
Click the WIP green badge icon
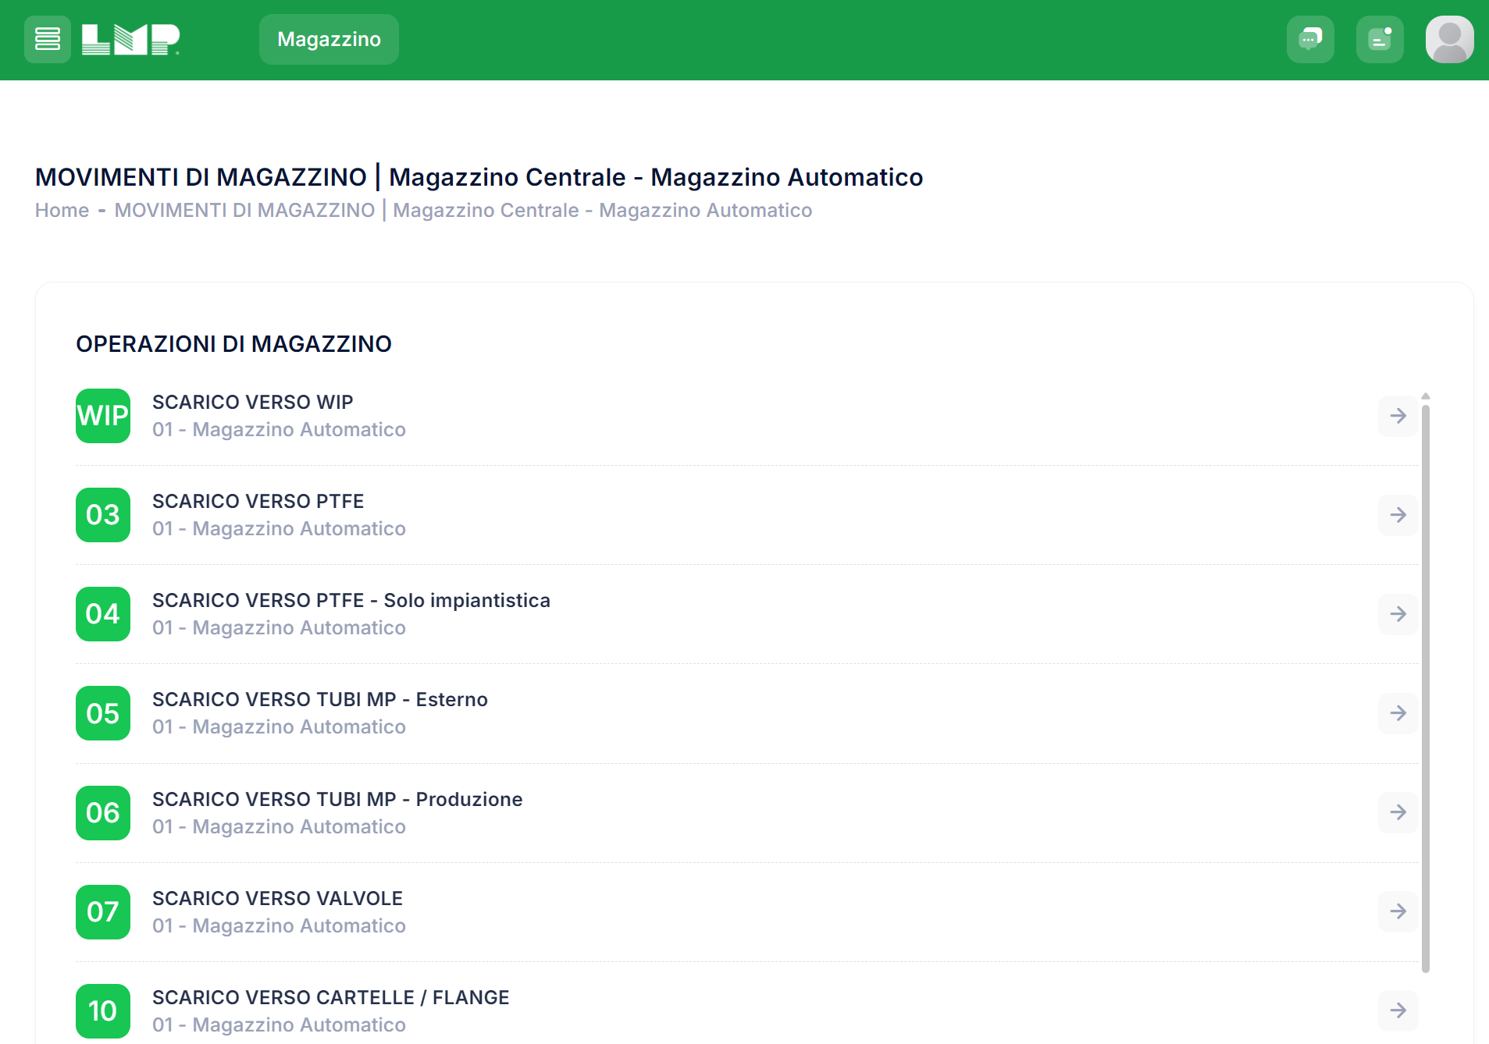pos(103,416)
